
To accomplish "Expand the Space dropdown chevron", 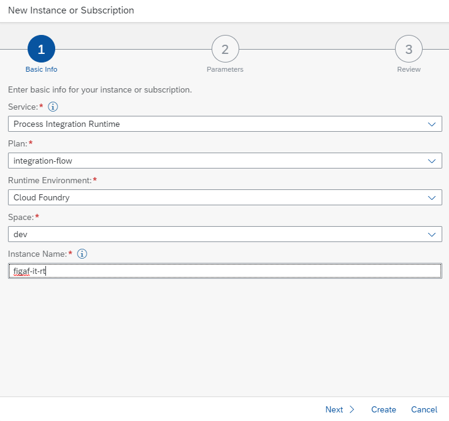I will point(432,234).
